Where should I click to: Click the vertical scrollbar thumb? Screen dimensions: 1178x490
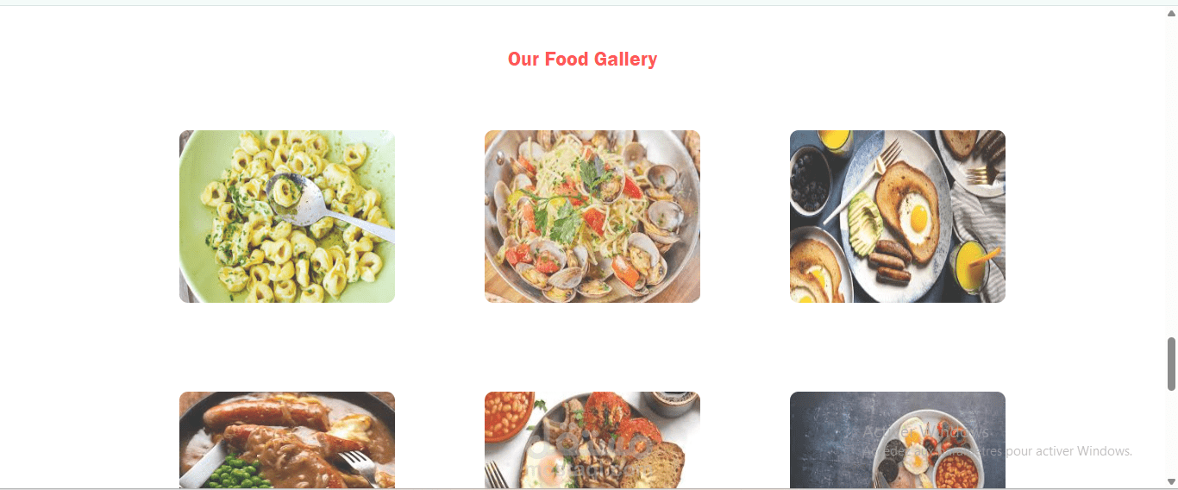[x=1171, y=364]
